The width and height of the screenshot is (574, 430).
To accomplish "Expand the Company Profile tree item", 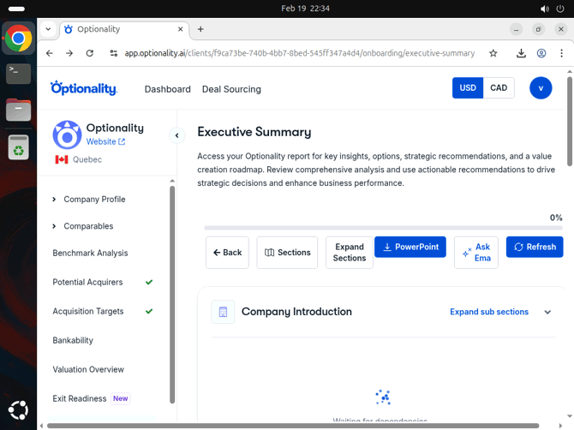I will [54, 200].
